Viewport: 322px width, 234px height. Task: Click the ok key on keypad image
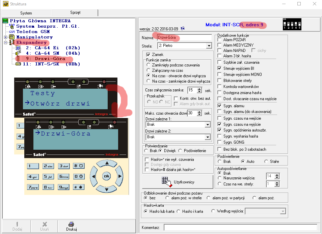click(x=107, y=176)
